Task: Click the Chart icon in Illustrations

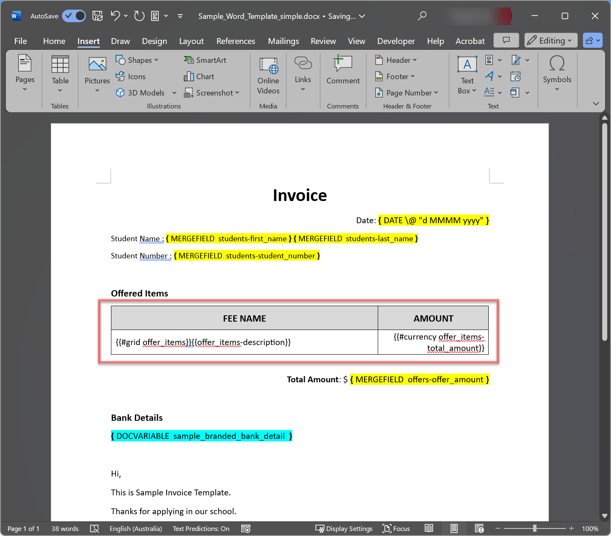Action: click(x=199, y=76)
